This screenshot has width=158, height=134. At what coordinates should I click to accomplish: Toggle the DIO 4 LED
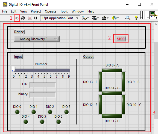(26, 122)
